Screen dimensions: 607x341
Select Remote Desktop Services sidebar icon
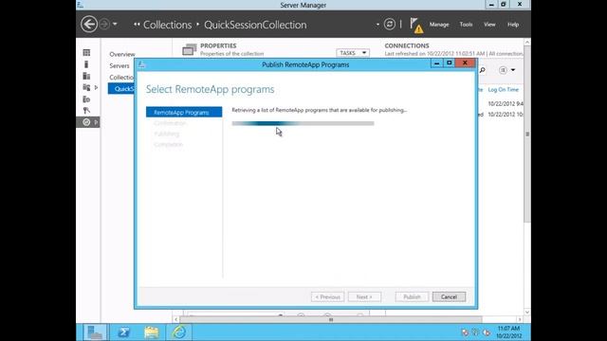coord(86,122)
